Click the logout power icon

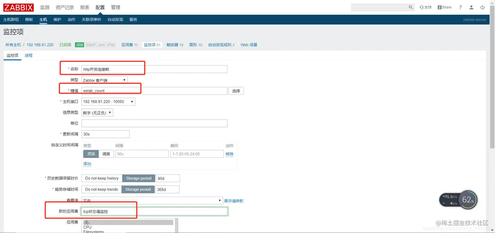(483, 7)
